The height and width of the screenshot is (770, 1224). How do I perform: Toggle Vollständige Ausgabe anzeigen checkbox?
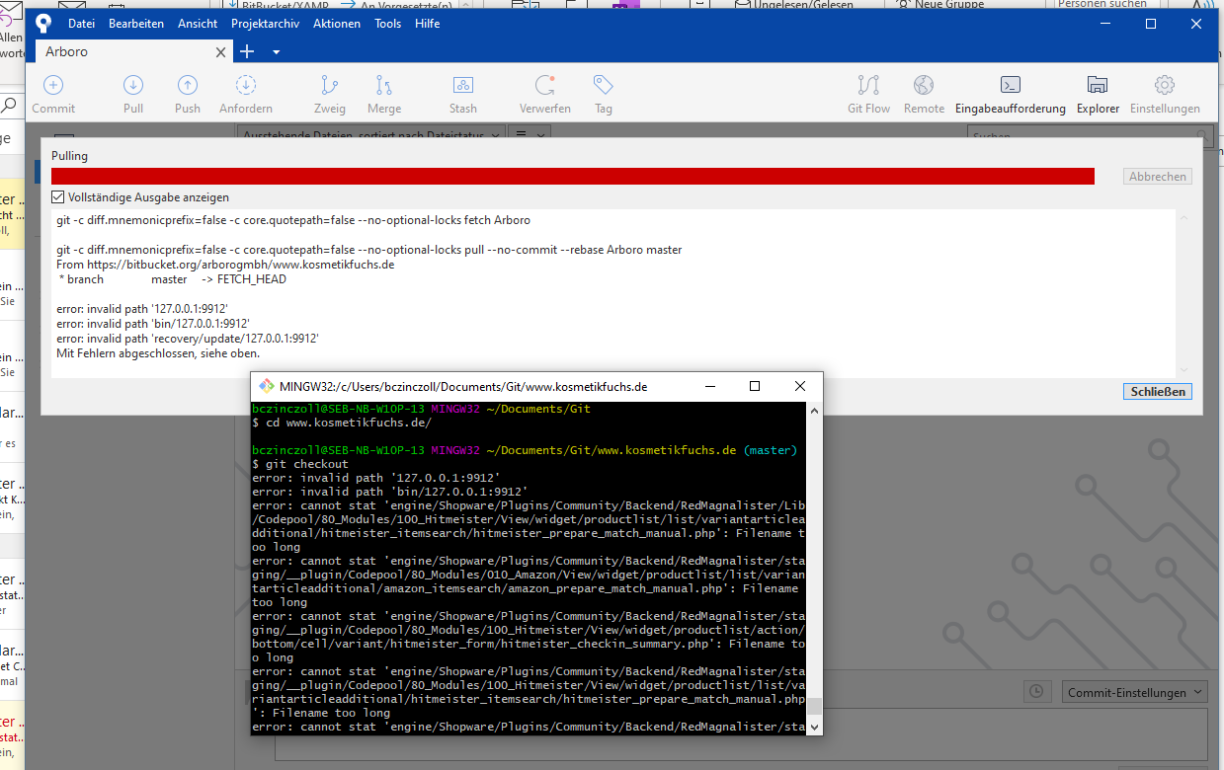(58, 197)
